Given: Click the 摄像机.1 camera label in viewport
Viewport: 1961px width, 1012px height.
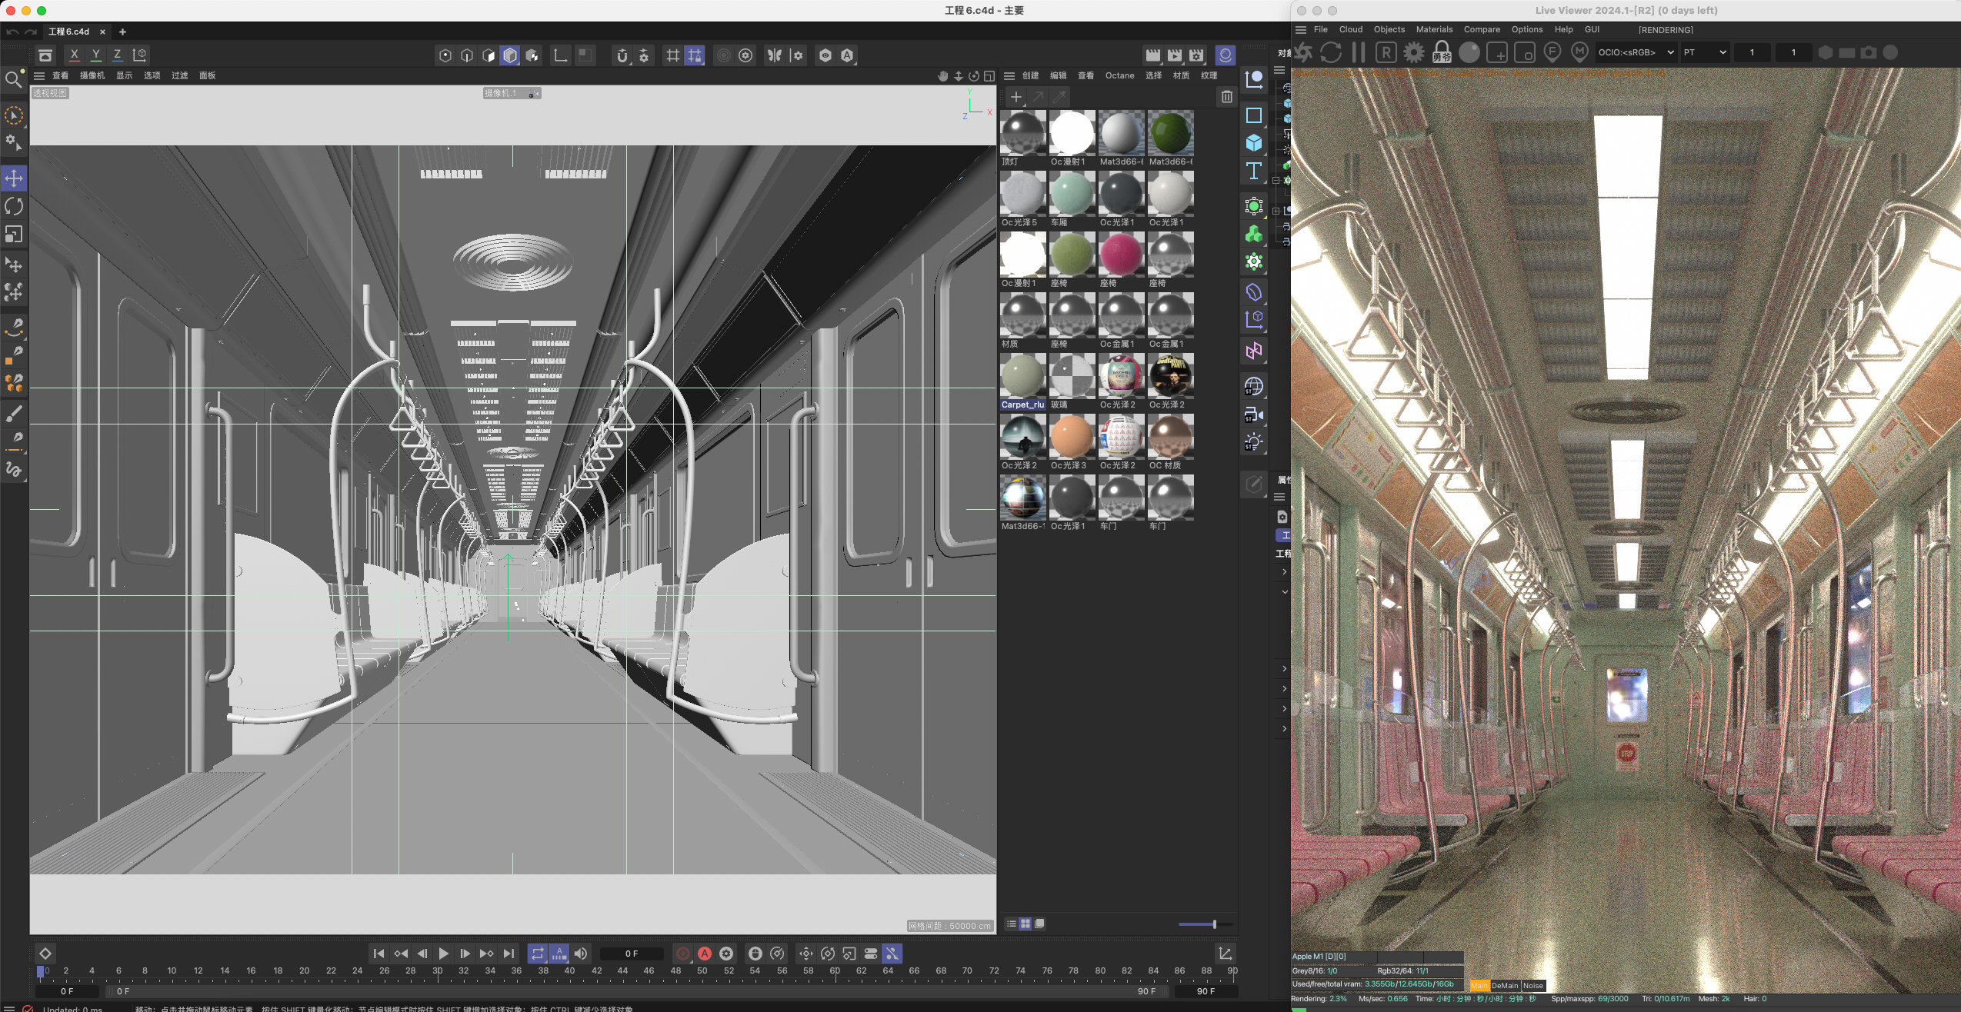Looking at the screenshot, I should coord(512,93).
